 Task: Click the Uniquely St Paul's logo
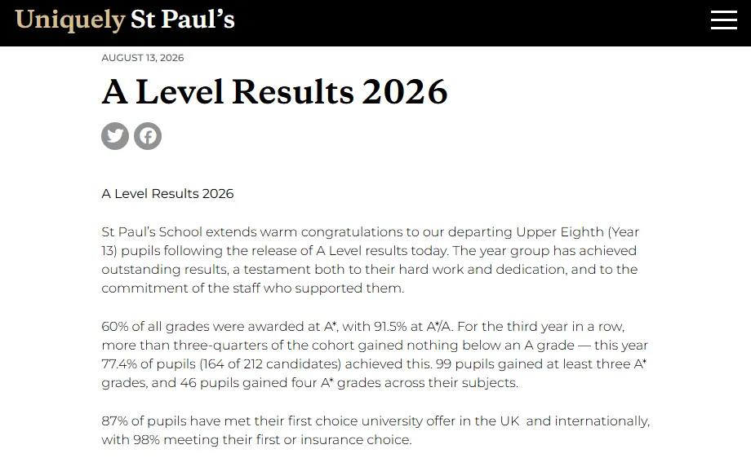click(x=125, y=20)
